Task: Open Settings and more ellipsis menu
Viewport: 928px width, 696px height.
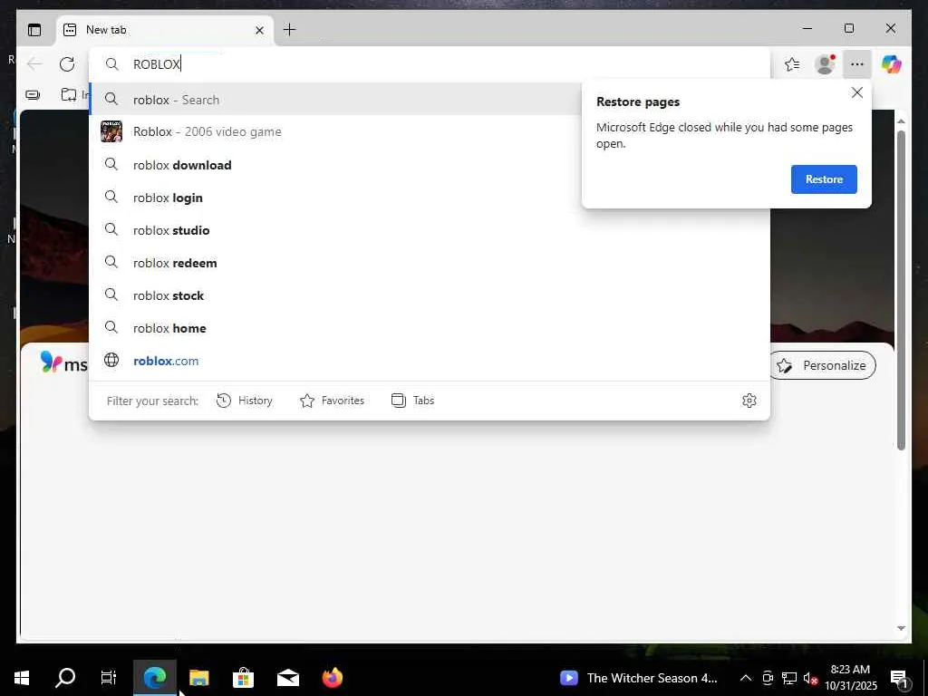Action: click(857, 64)
